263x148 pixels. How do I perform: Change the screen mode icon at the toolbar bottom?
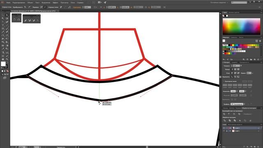5,78
